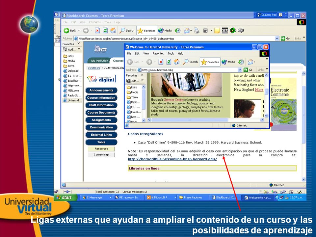Click the VISA icon in the Blackboard toolbar

(x=225, y=30)
